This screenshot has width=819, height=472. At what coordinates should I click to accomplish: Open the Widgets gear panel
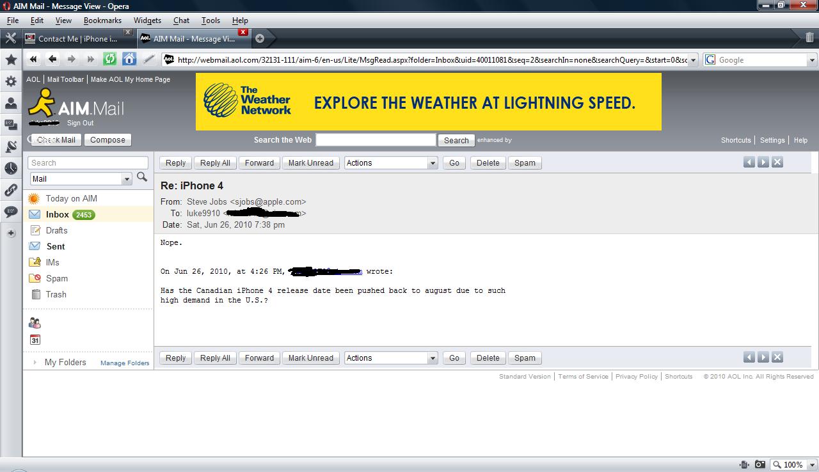[x=11, y=81]
